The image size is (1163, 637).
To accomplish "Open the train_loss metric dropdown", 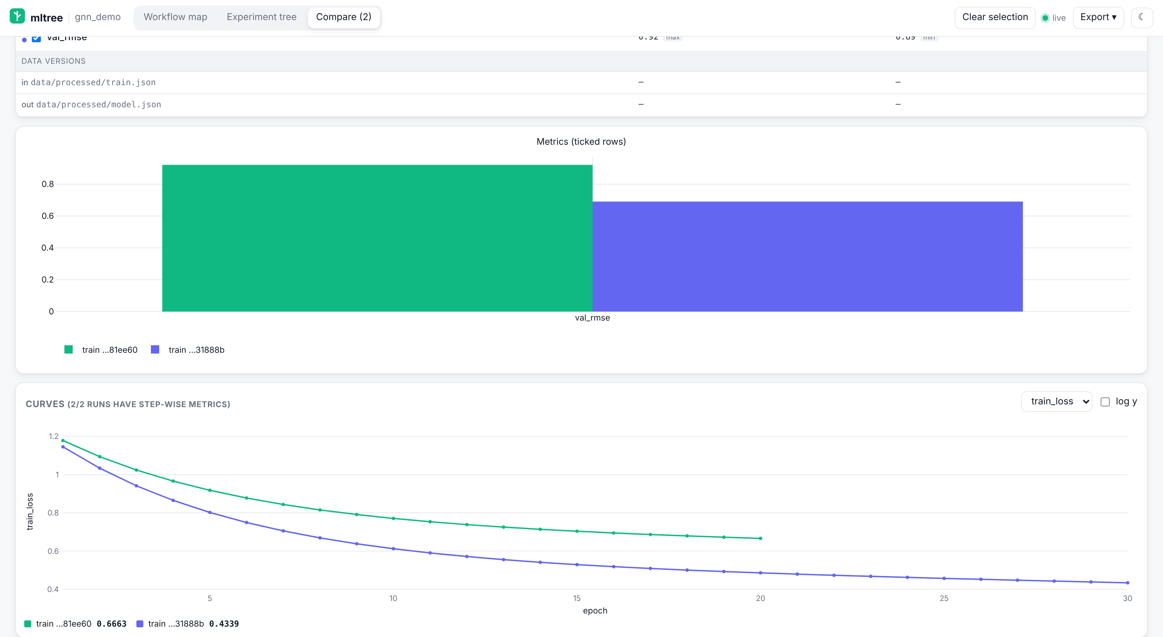I will (1056, 401).
